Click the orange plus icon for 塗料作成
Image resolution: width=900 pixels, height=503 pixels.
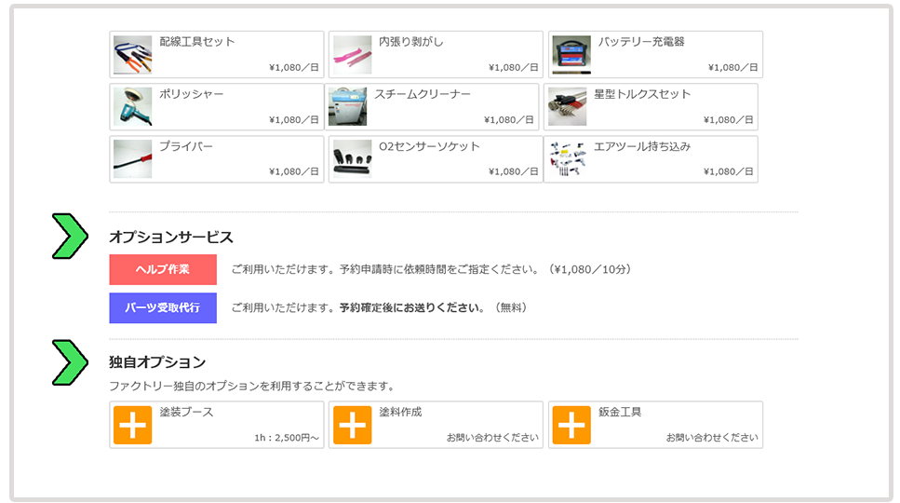[x=352, y=425]
